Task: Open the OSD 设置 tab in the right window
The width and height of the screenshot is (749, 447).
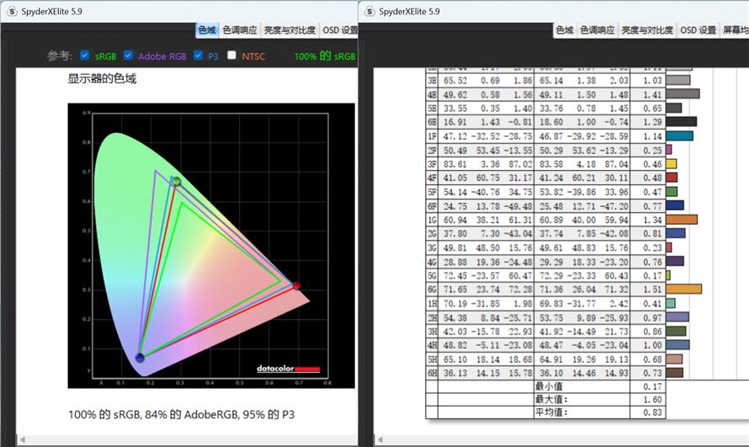Action: click(x=698, y=30)
